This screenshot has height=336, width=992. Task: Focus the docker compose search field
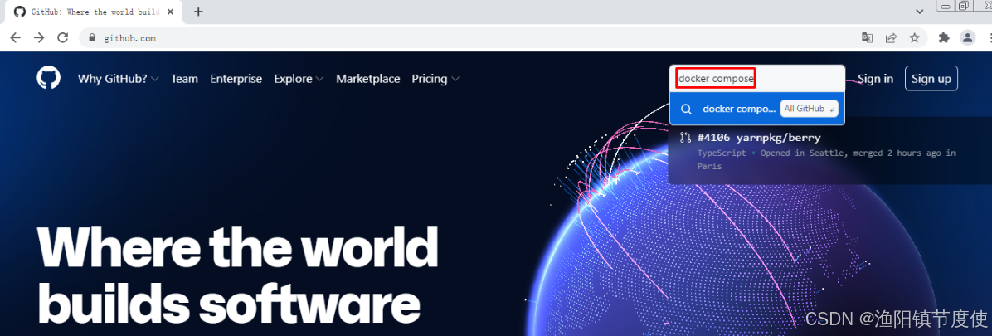click(x=757, y=79)
